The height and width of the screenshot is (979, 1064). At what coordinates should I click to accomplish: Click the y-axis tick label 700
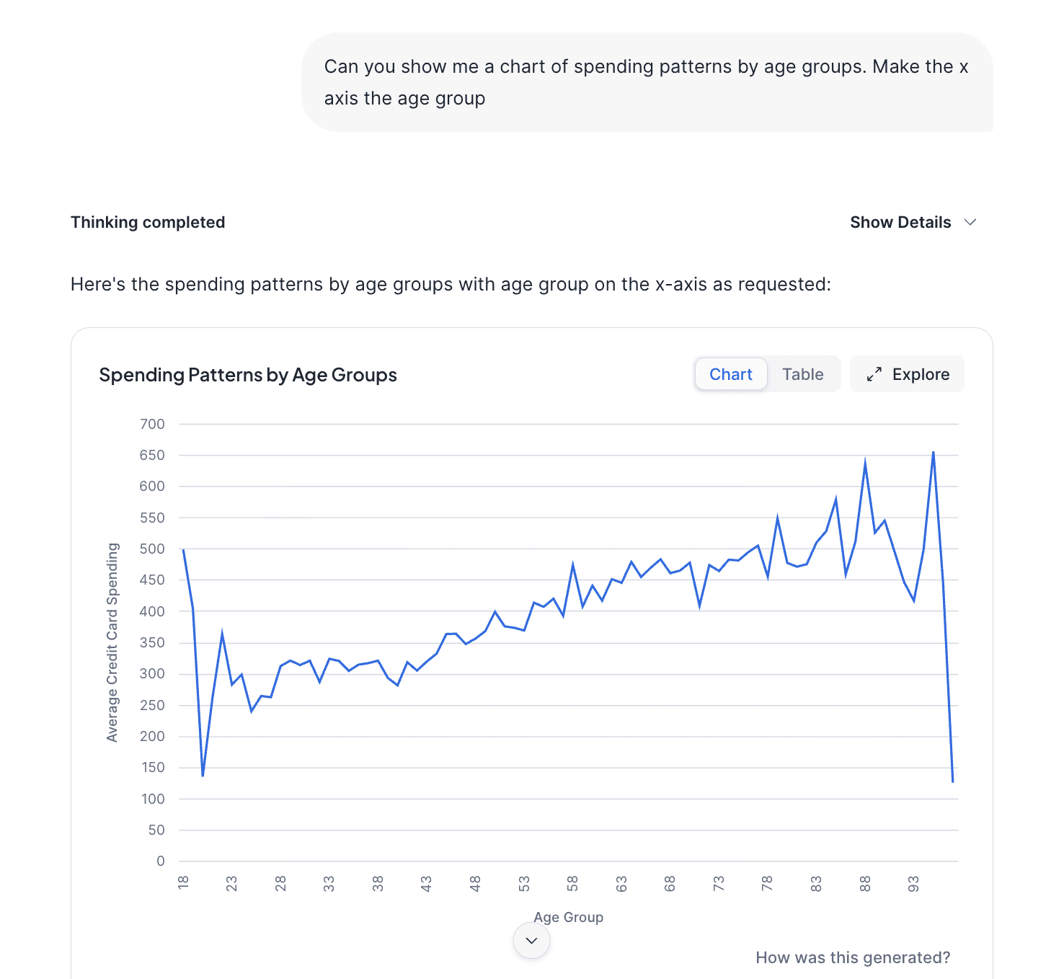pyautogui.click(x=152, y=424)
